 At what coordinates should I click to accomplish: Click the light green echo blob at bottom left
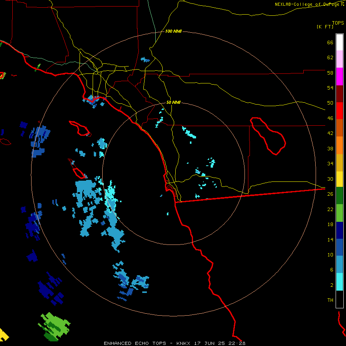click(x=54, y=326)
